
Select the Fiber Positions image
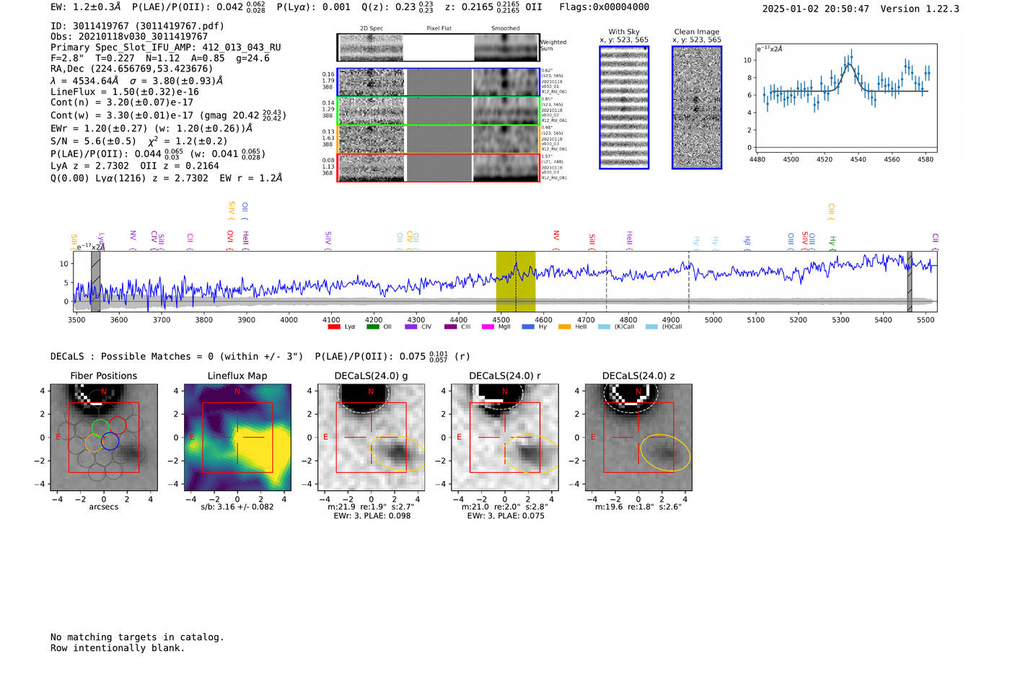[104, 438]
